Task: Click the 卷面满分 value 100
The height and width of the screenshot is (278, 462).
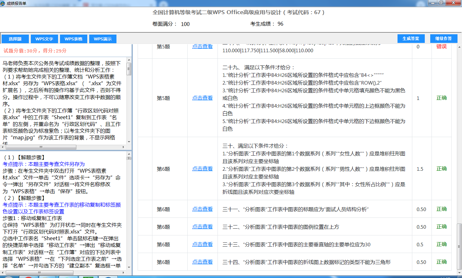Action: [x=185, y=24]
